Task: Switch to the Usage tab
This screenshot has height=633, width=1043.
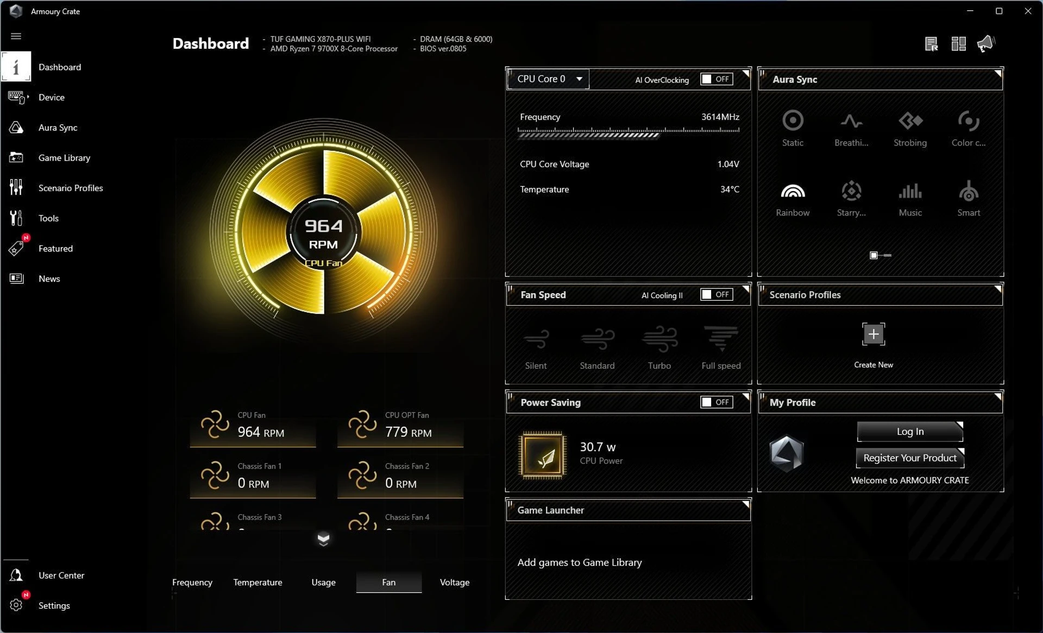Action: 323,582
